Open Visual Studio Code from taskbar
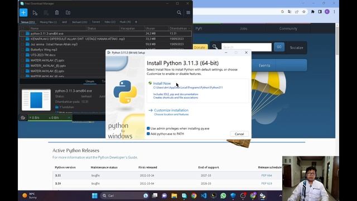357x201 pixels. 204,195
